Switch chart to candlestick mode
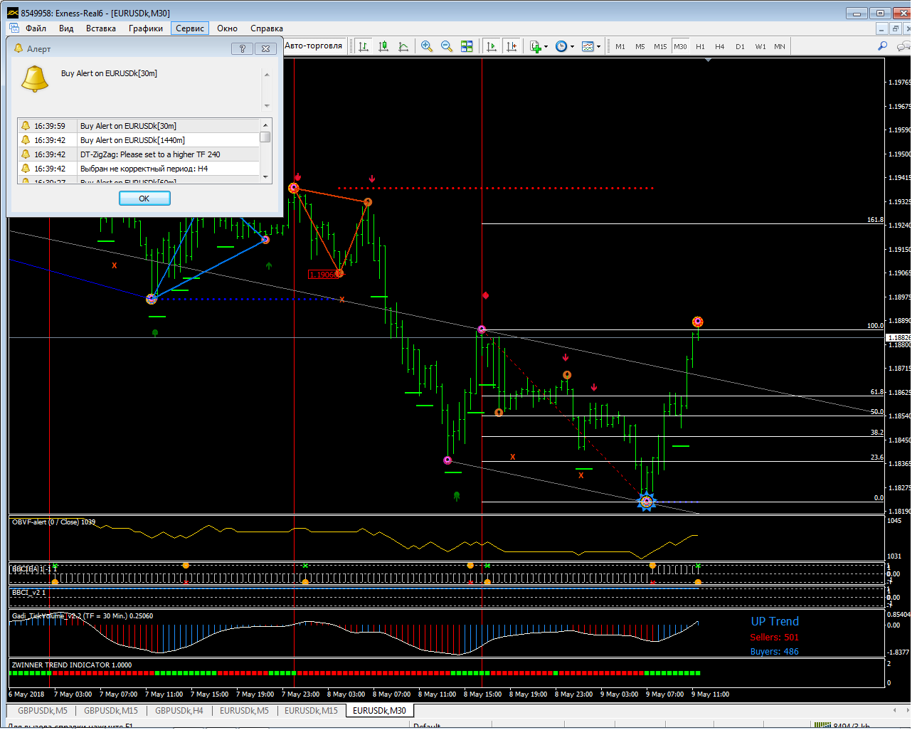 383,46
